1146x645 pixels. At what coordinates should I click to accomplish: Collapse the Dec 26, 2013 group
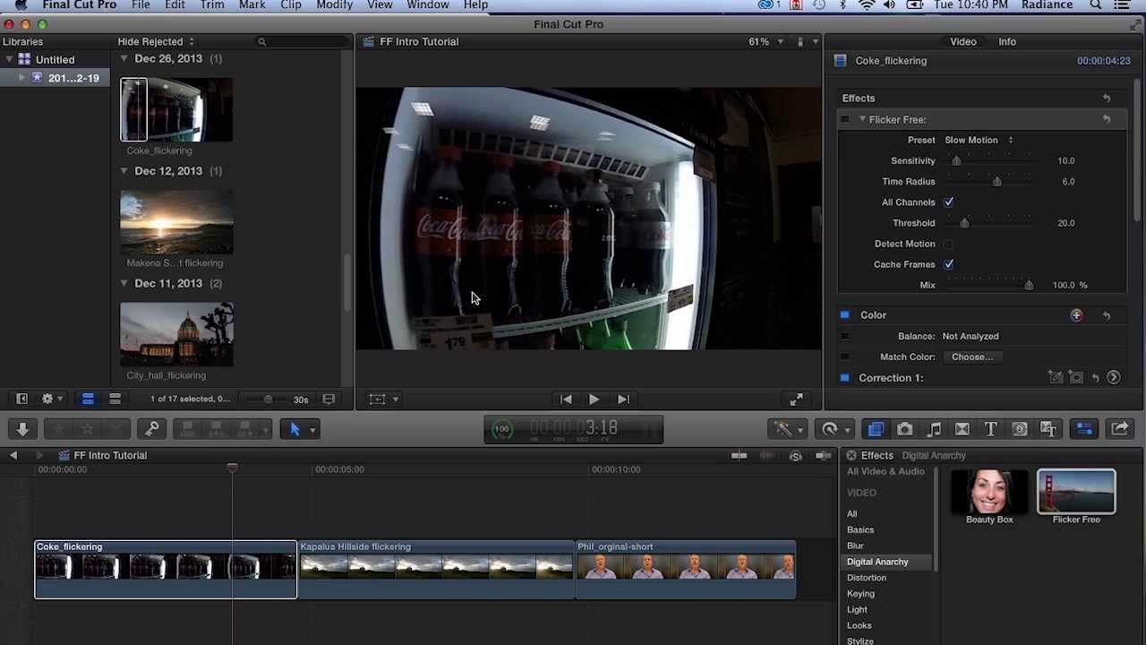pos(124,58)
